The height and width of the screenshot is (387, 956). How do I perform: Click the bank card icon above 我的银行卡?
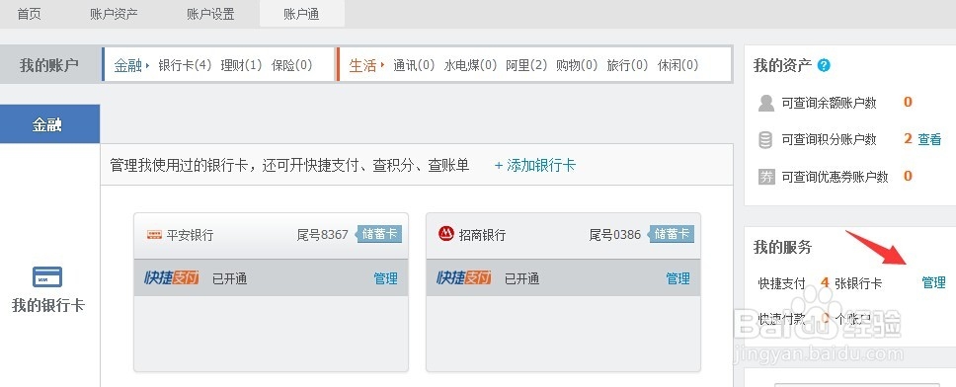[47, 276]
